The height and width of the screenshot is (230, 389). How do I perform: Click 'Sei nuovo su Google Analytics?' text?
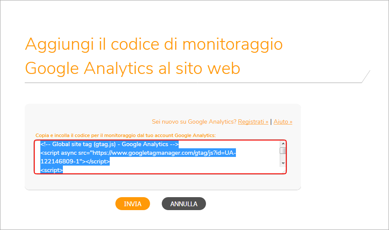[x=194, y=121]
